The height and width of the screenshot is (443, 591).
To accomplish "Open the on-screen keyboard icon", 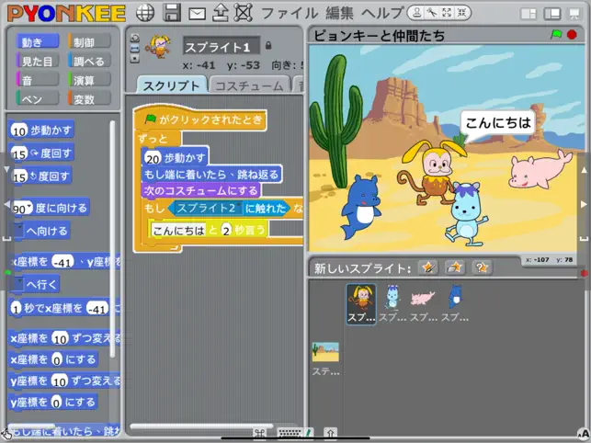I will pyautogui.click(x=290, y=433).
